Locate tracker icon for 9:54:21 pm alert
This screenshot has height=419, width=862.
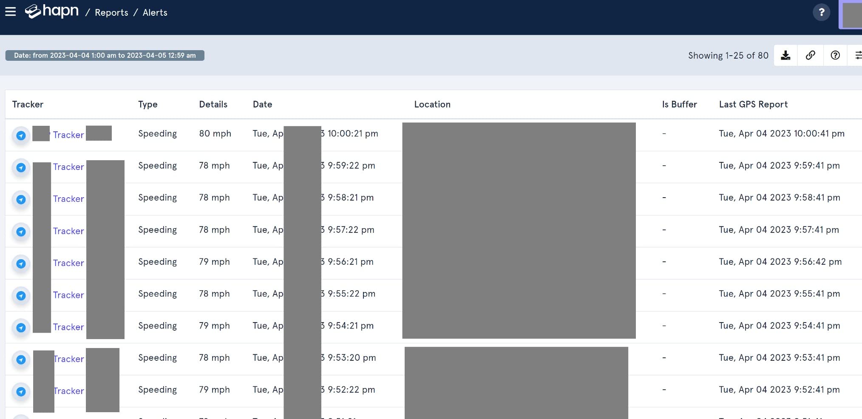pos(21,328)
